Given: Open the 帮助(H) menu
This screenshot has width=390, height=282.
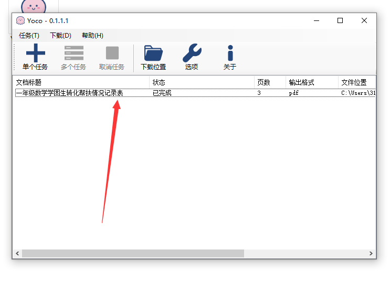Looking at the screenshot, I should point(92,36).
